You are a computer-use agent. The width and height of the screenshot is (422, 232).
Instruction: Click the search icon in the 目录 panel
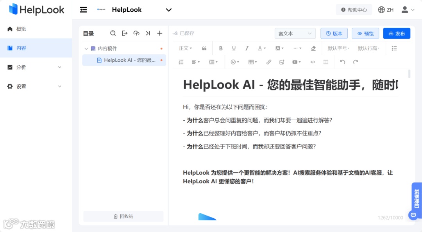(113, 33)
